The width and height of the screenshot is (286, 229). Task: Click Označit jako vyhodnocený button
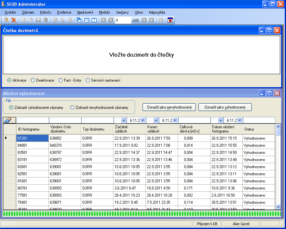[225, 107]
